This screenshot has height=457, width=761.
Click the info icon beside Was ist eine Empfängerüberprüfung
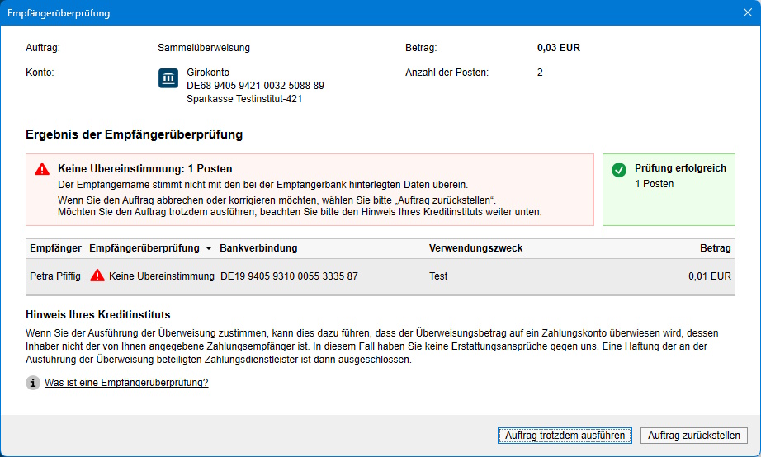[x=32, y=383]
